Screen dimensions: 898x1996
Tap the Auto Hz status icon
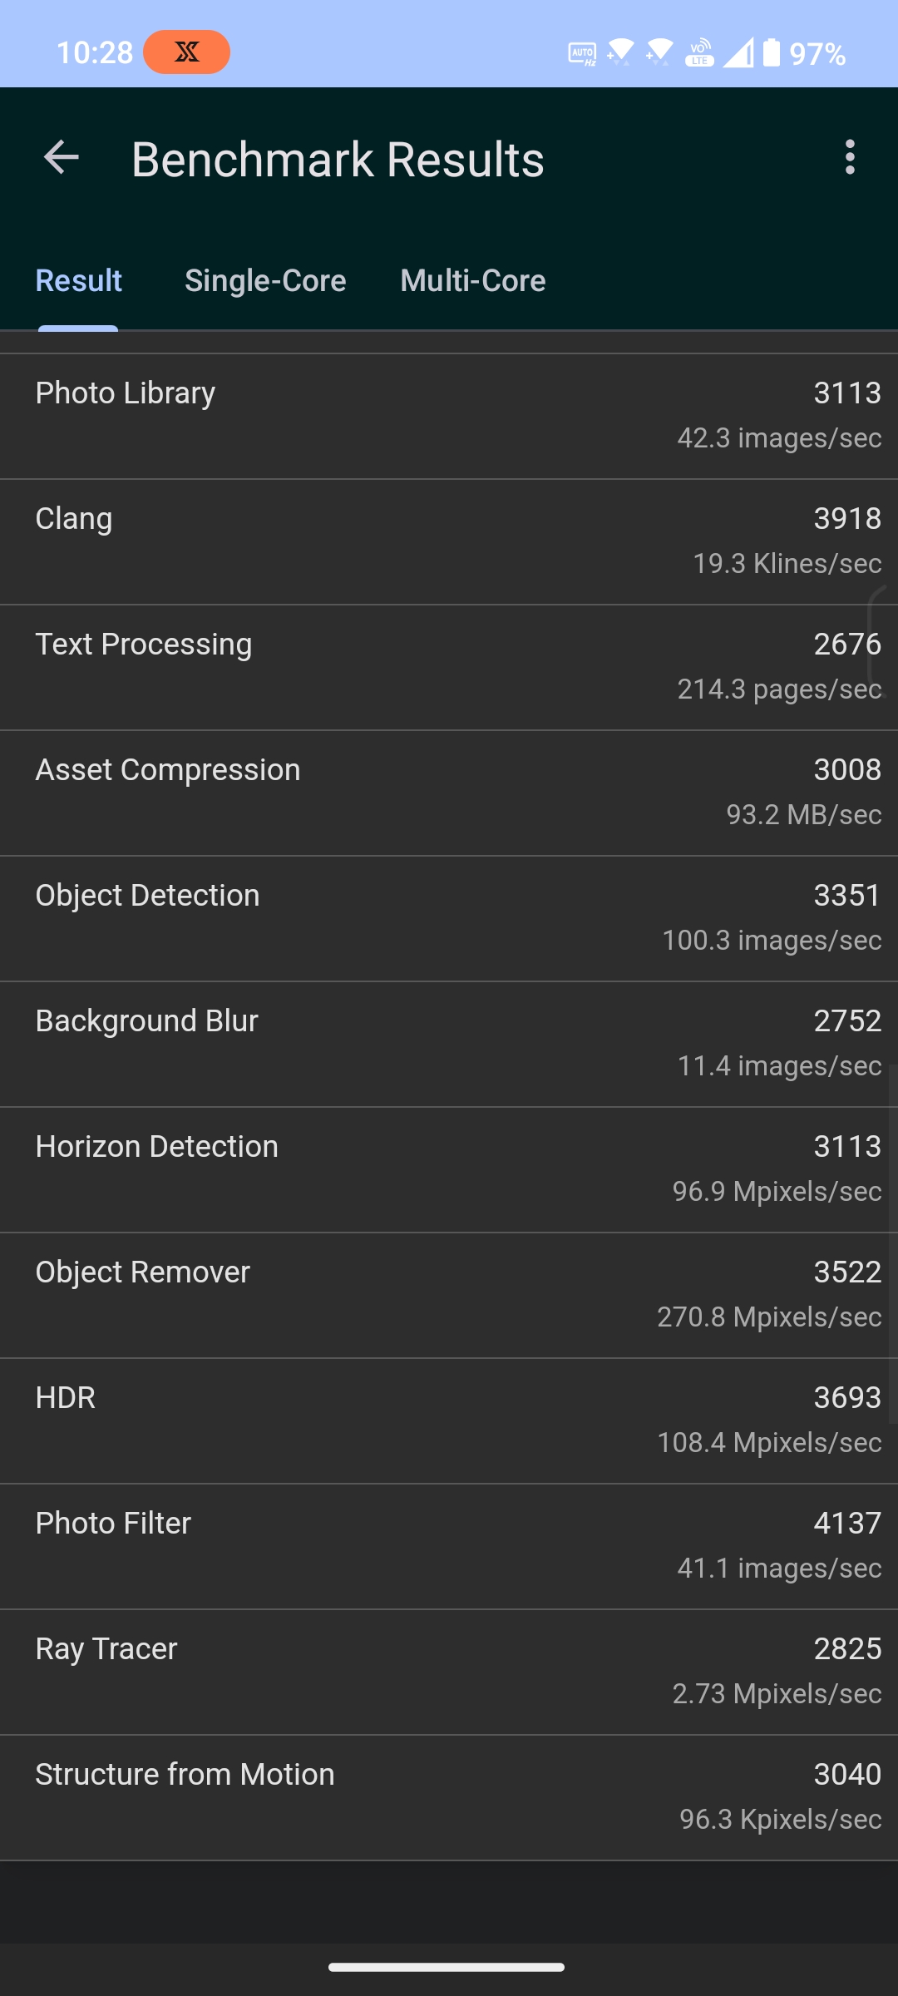coord(582,54)
